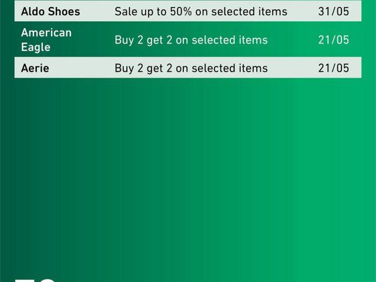Click the word Shoes after Aldo
376x282 pixels.
[x=66, y=12]
